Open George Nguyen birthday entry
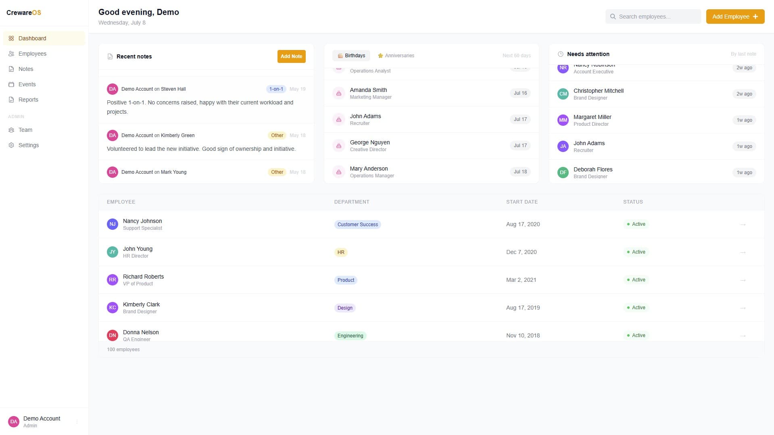The width and height of the screenshot is (774, 435). tap(432, 146)
